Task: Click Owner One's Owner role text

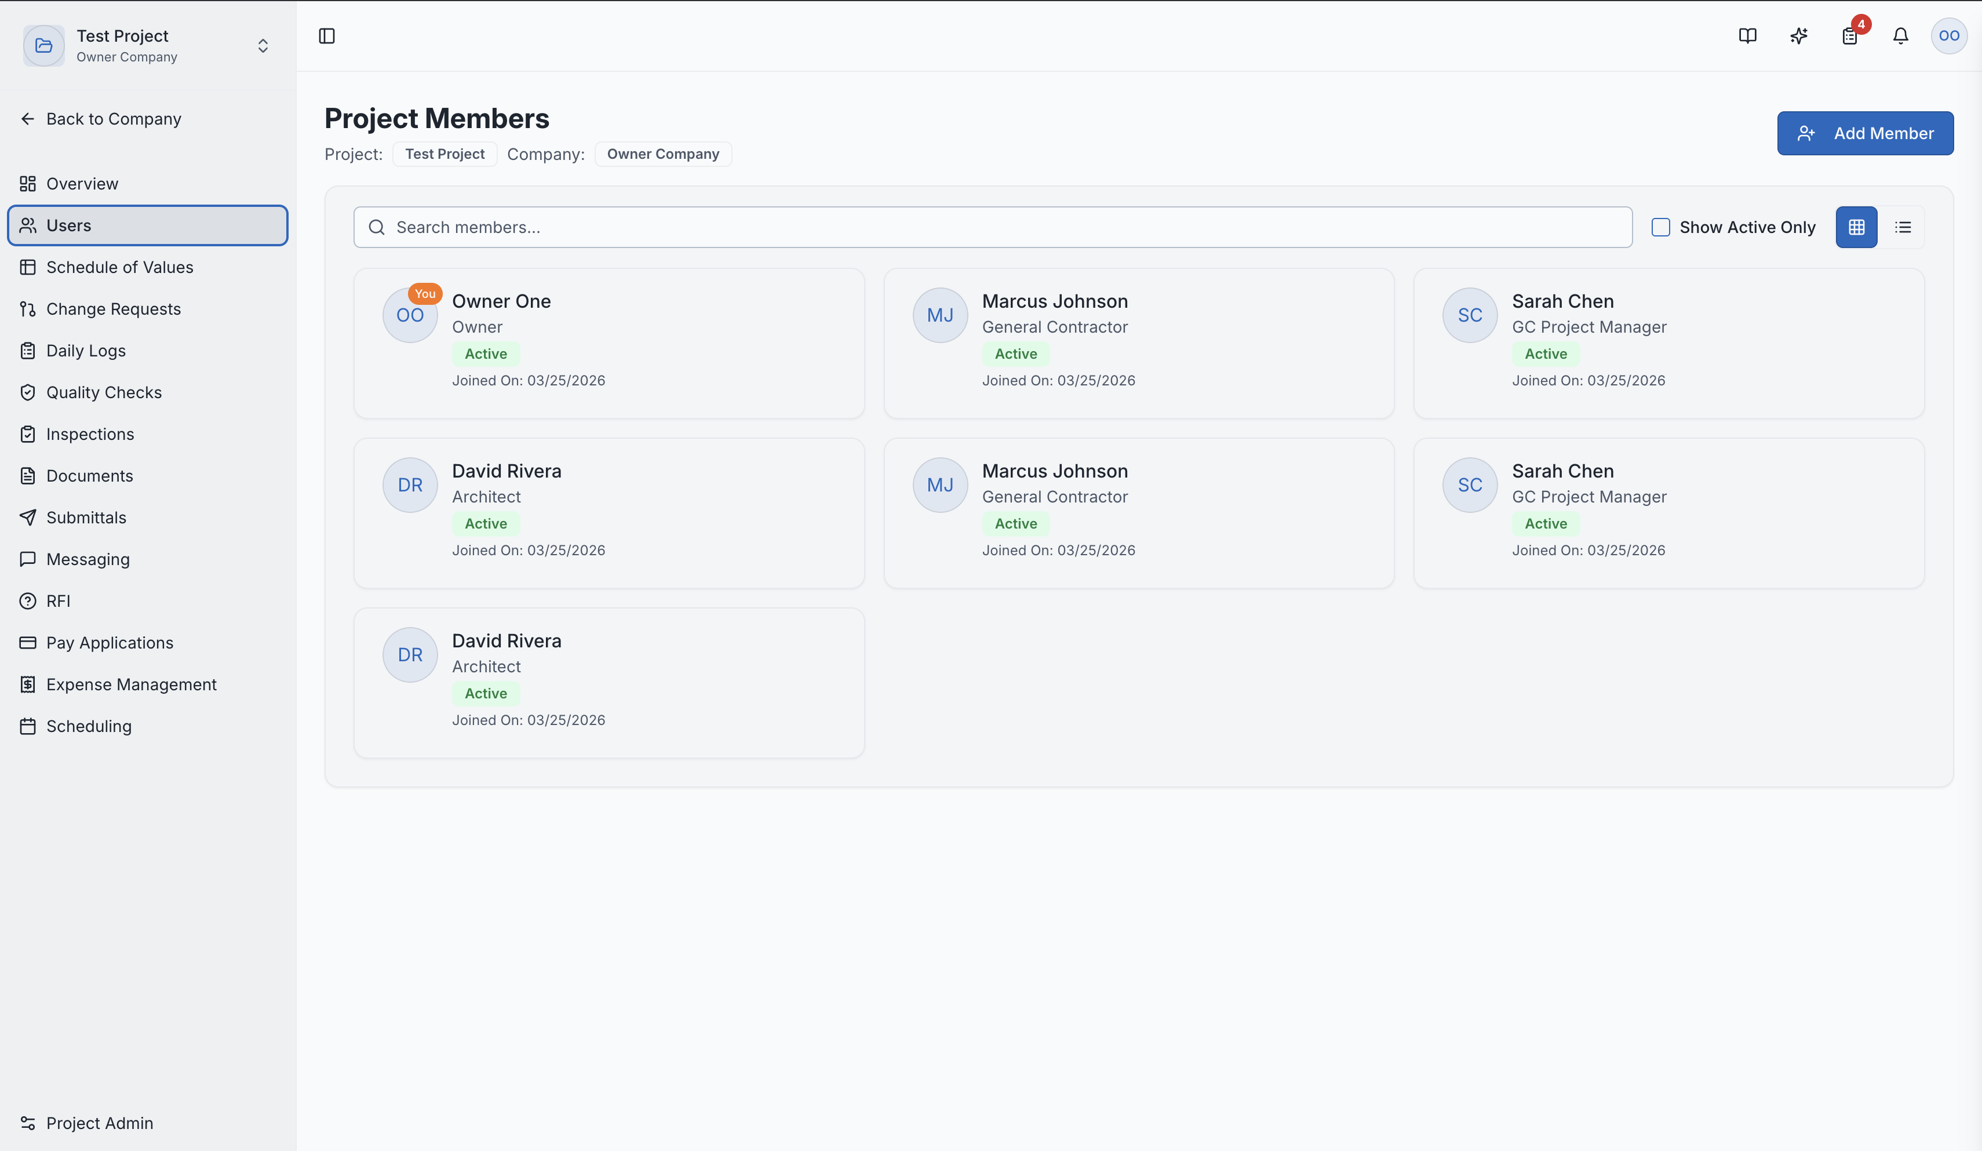Action: (476, 327)
